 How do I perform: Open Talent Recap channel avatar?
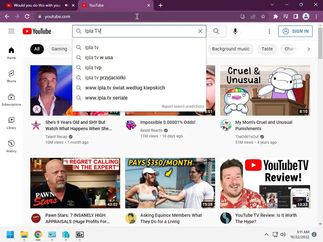point(36,125)
